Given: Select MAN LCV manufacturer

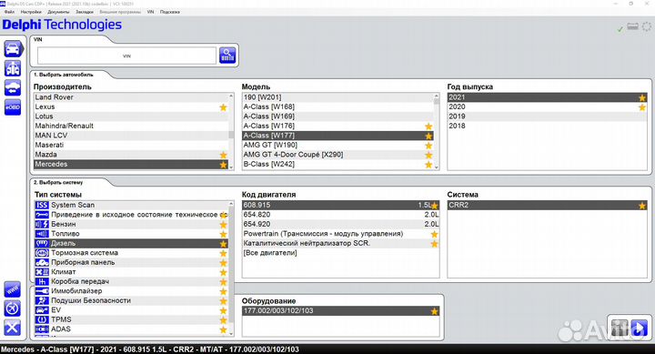Looking at the screenshot, I should pyautogui.click(x=131, y=136).
